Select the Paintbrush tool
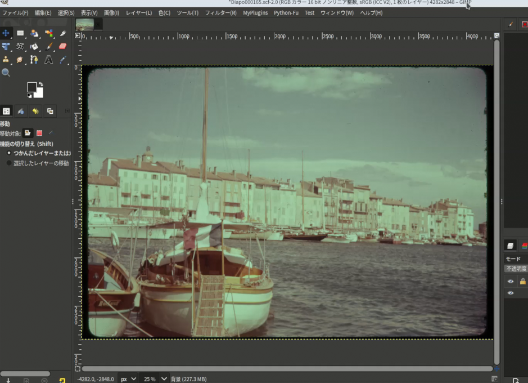The height and width of the screenshot is (383, 528). (49, 47)
